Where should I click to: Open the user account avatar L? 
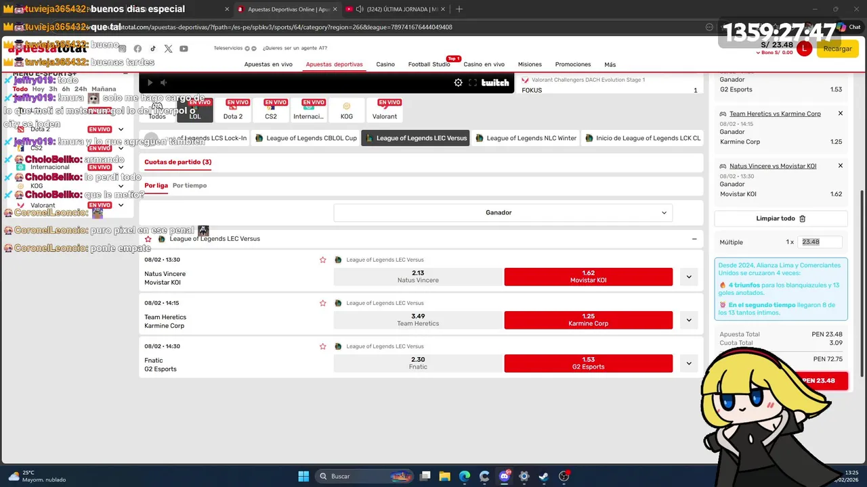804,49
